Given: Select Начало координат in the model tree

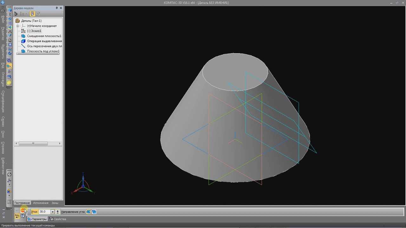Looking at the screenshot, I should click(42, 26).
